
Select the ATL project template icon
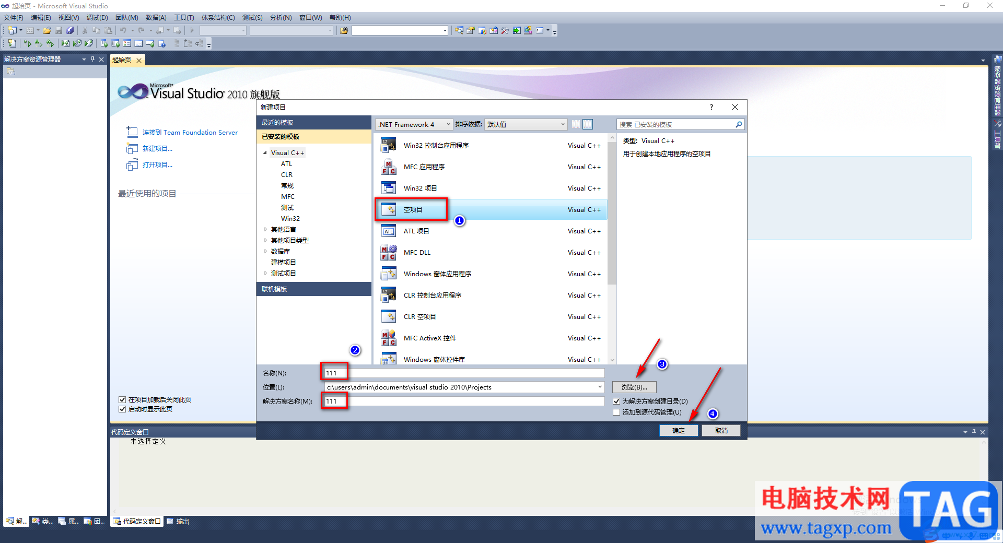click(x=388, y=231)
